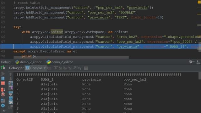Click the except keyword on line 69

[x=19, y=51]
